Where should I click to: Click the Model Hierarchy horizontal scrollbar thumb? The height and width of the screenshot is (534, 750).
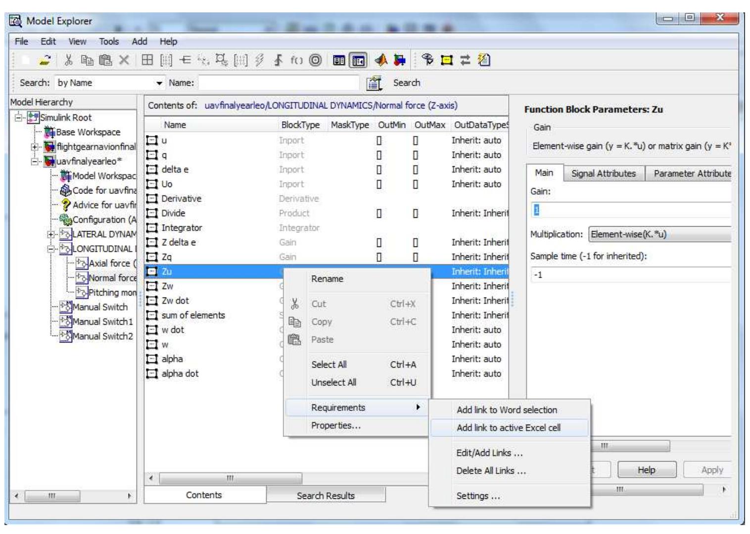tap(51, 495)
